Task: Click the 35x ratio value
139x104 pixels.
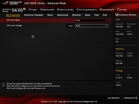Action: coord(117,42)
